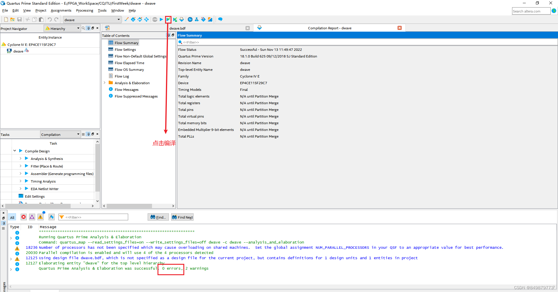Show warning messages only
Image resolution: width=558 pixels, height=292 pixels.
[x=40, y=217]
